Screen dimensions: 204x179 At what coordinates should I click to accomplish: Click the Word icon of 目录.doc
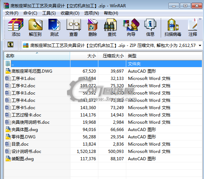(x=8, y=144)
